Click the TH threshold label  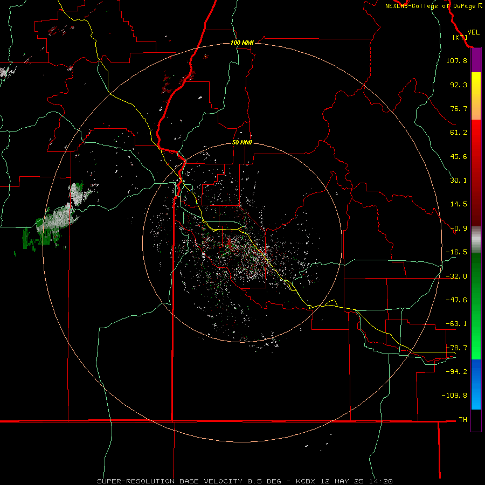point(463,419)
